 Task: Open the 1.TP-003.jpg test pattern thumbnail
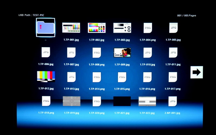click(x=122, y=28)
